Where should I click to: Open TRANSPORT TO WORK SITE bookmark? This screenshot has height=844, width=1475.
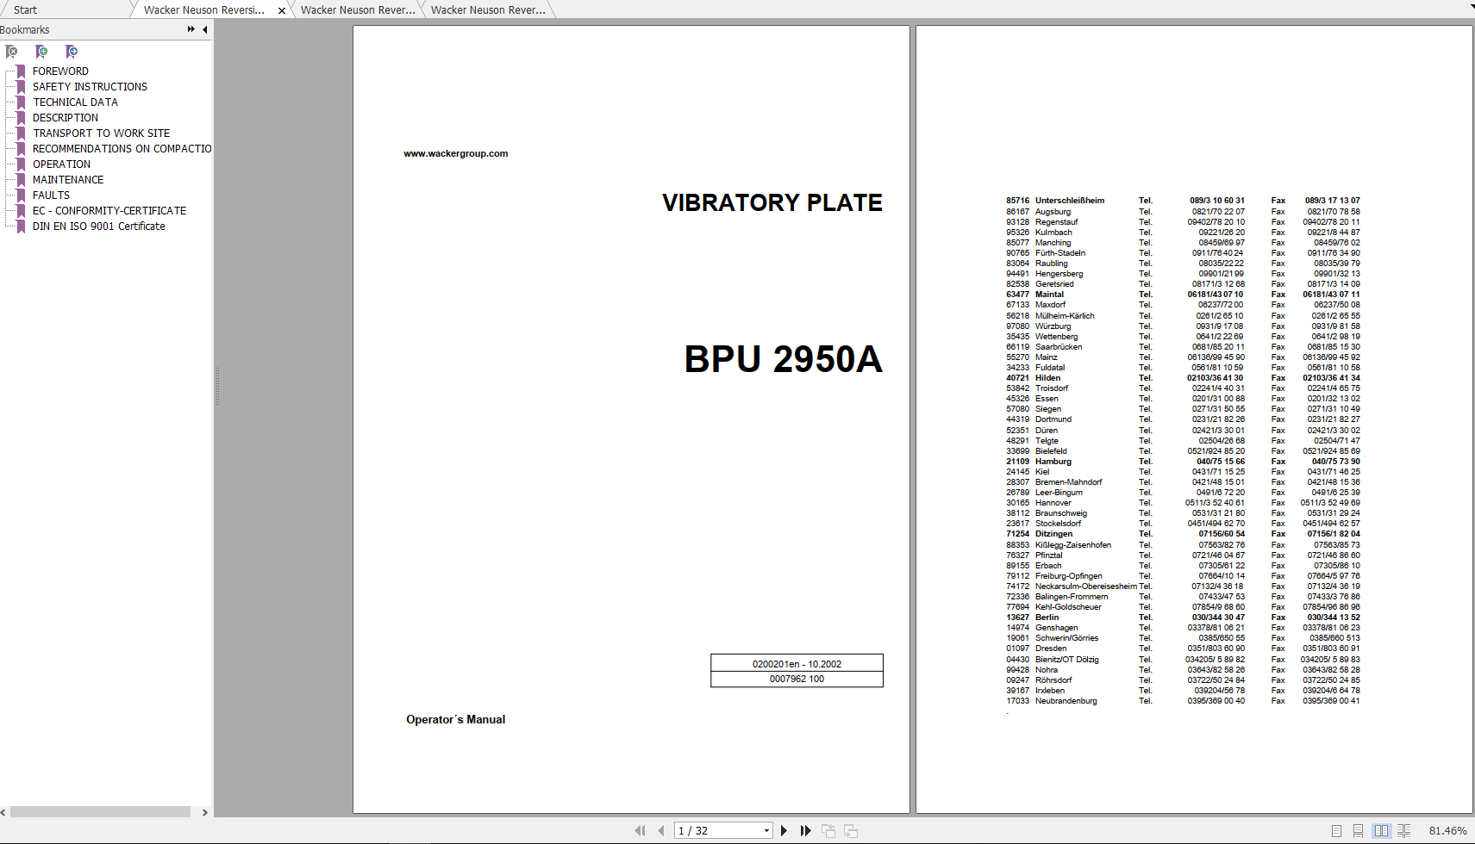101,133
